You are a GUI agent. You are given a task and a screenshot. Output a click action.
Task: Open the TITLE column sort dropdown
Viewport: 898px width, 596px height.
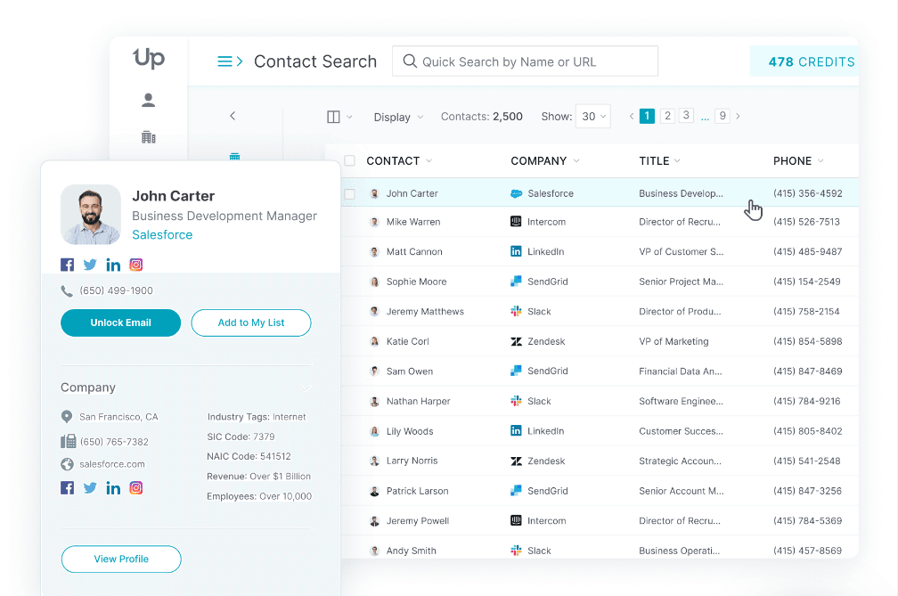tap(677, 161)
